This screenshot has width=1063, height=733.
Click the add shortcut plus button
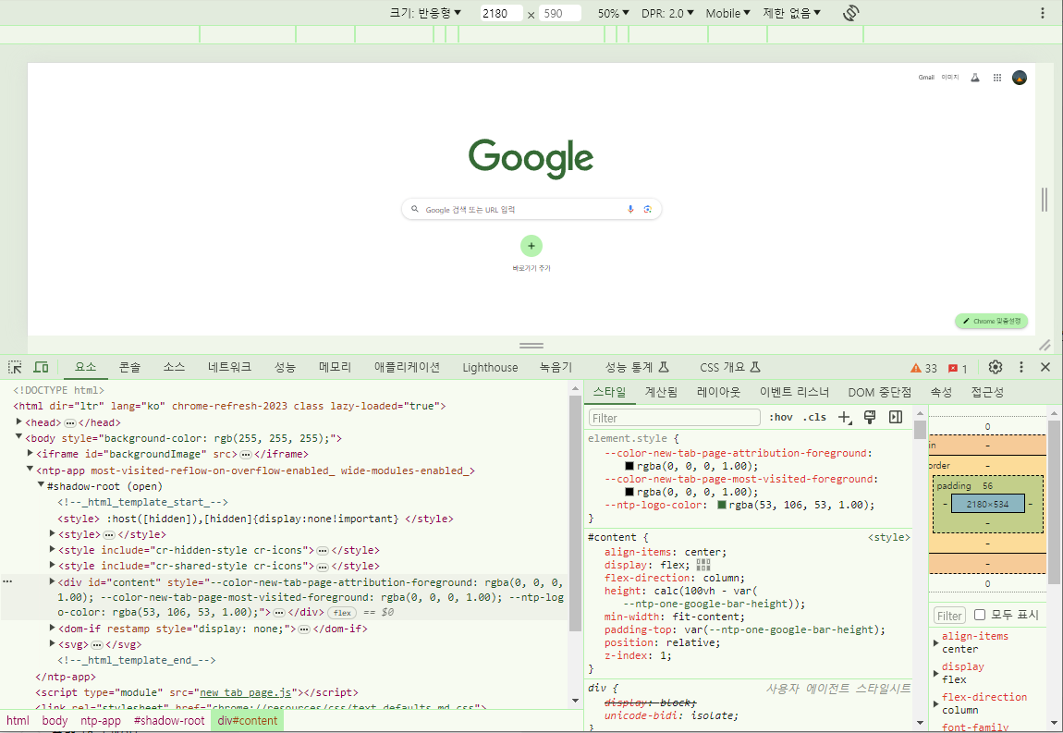pos(531,246)
